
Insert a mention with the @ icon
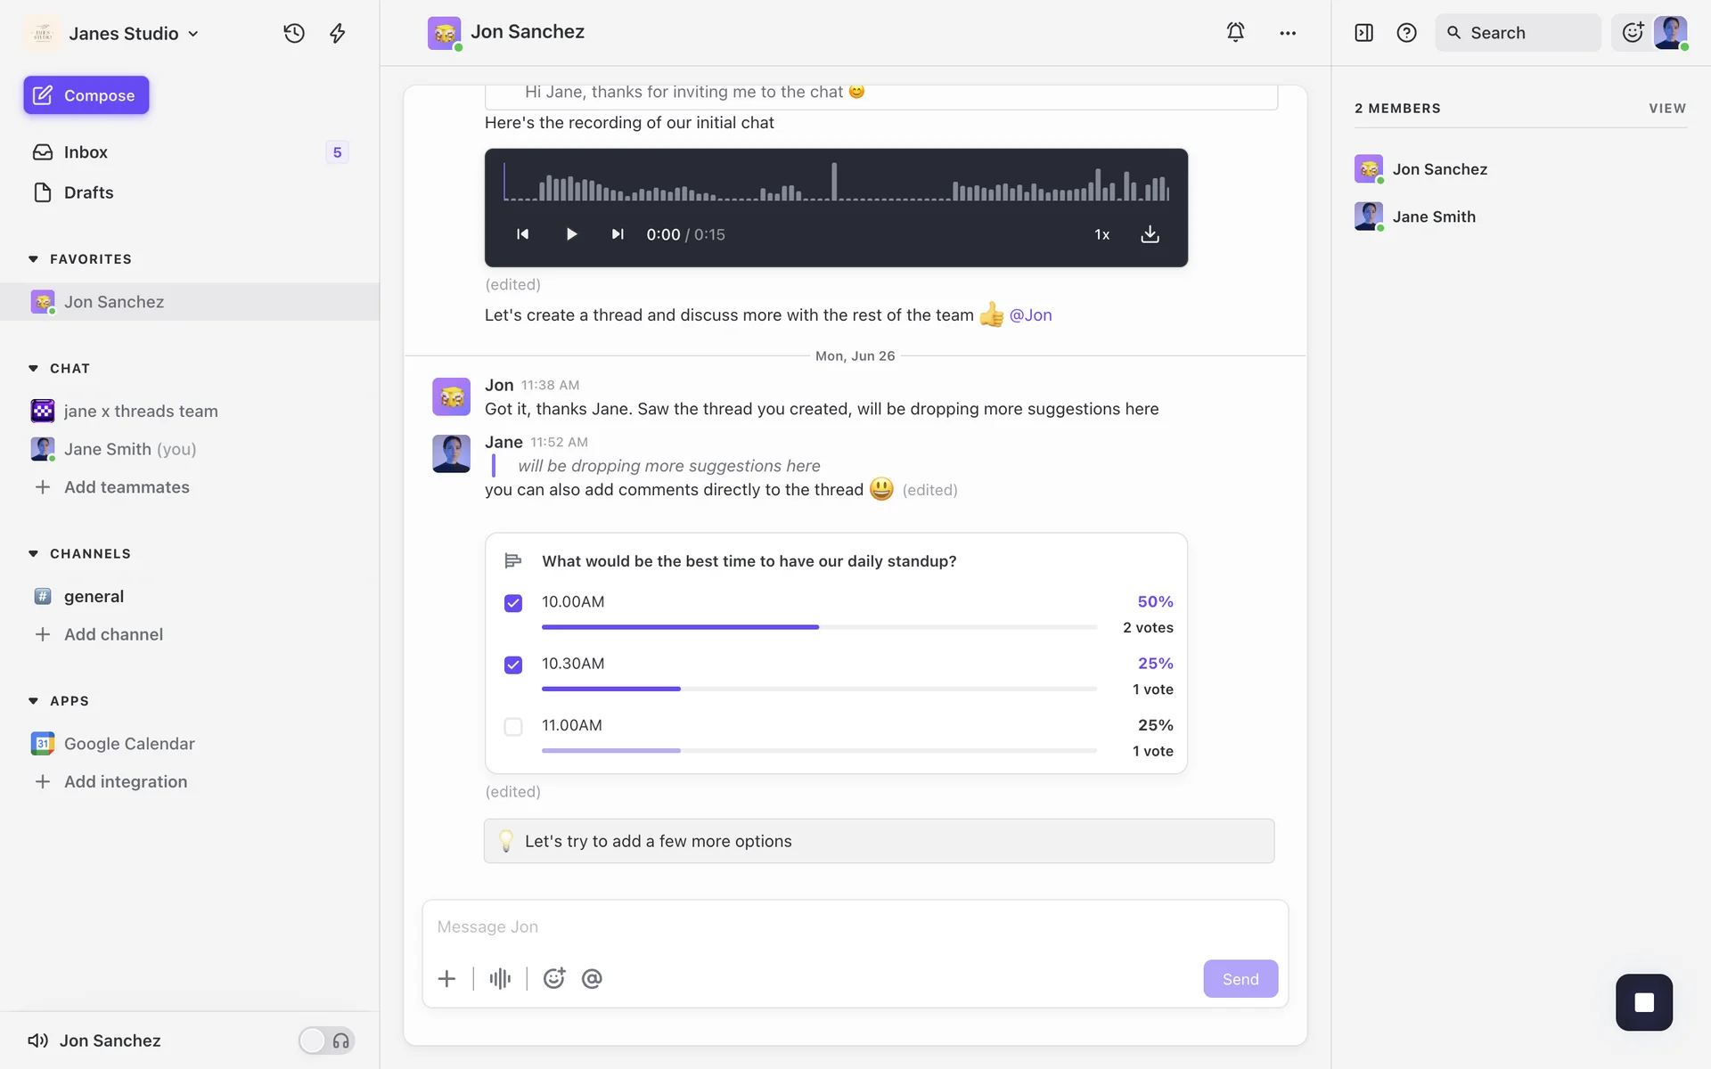click(x=592, y=979)
